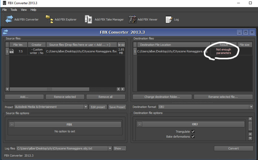
Task: Click the destination options scroll down arrow
Action: pyautogui.click(x=250, y=138)
